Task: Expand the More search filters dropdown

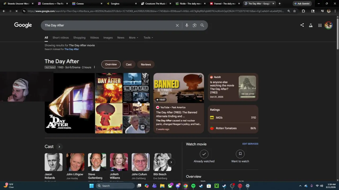Action: point(133,37)
